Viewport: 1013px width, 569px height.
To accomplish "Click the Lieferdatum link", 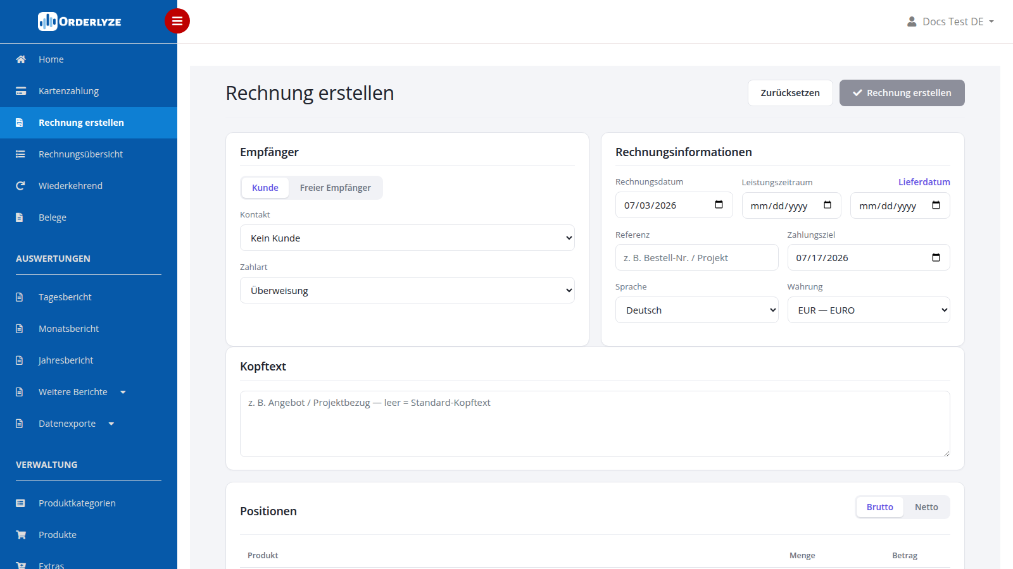I will (x=924, y=182).
